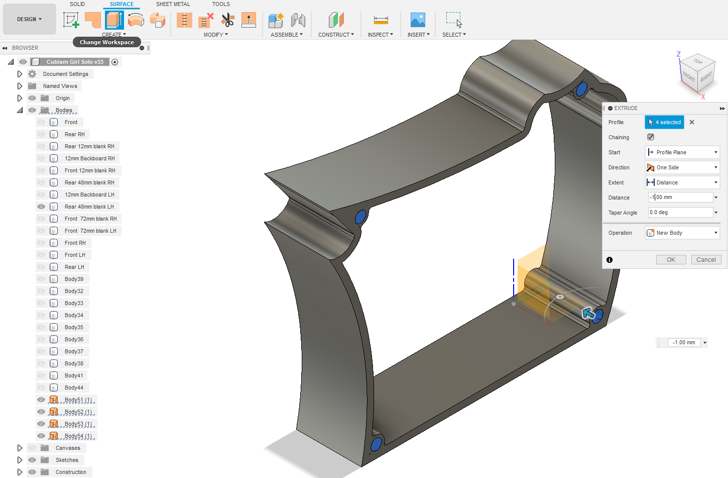
Task: Expand the Construction tree node
Action: coord(20,472)
